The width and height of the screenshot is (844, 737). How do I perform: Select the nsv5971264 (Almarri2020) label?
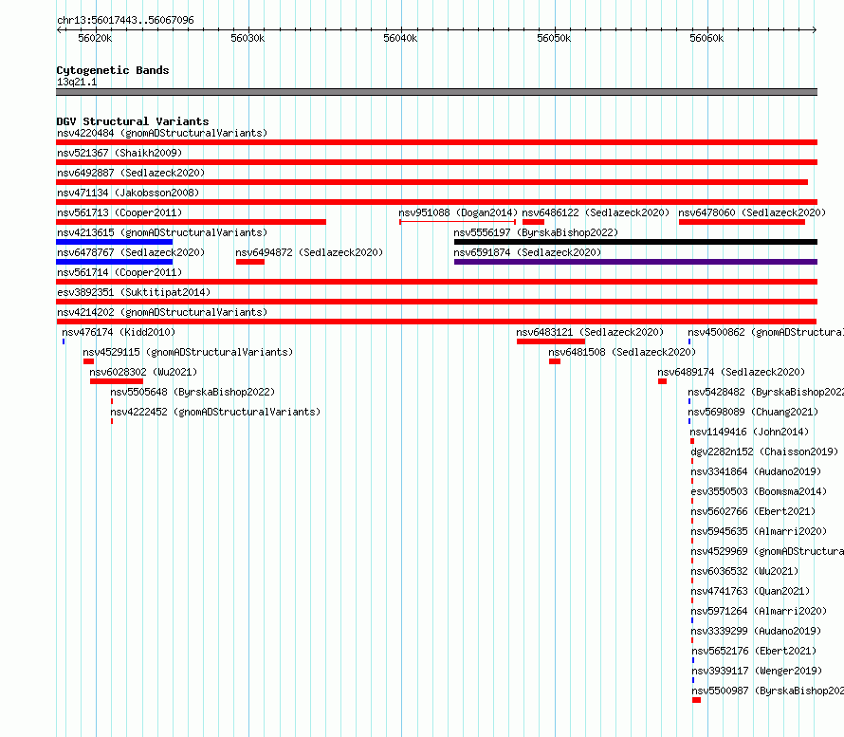tap(759, 611)
